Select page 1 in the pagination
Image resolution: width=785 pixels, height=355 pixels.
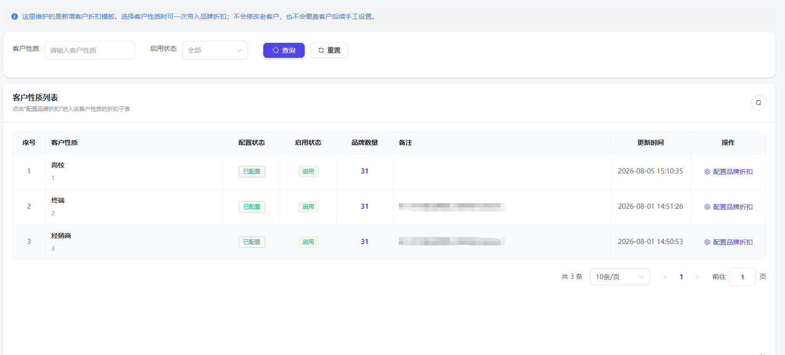pyautogui.click(x=681, y=277)
